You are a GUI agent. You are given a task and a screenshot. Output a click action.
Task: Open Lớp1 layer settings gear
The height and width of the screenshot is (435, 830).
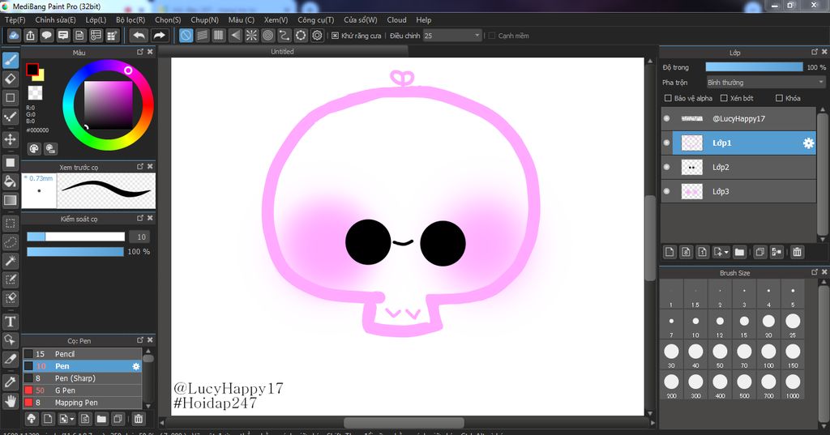[808, 143]
